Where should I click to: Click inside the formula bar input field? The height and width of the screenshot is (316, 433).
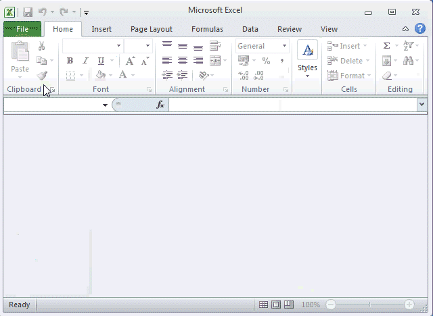tap(291, 105)
